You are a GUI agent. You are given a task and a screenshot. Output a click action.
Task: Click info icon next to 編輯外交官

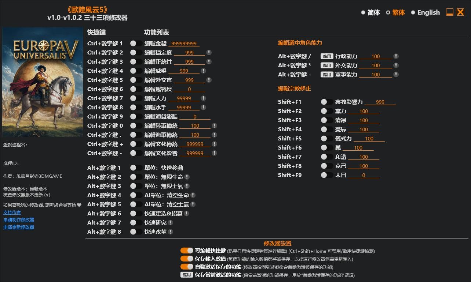point(209,80)
